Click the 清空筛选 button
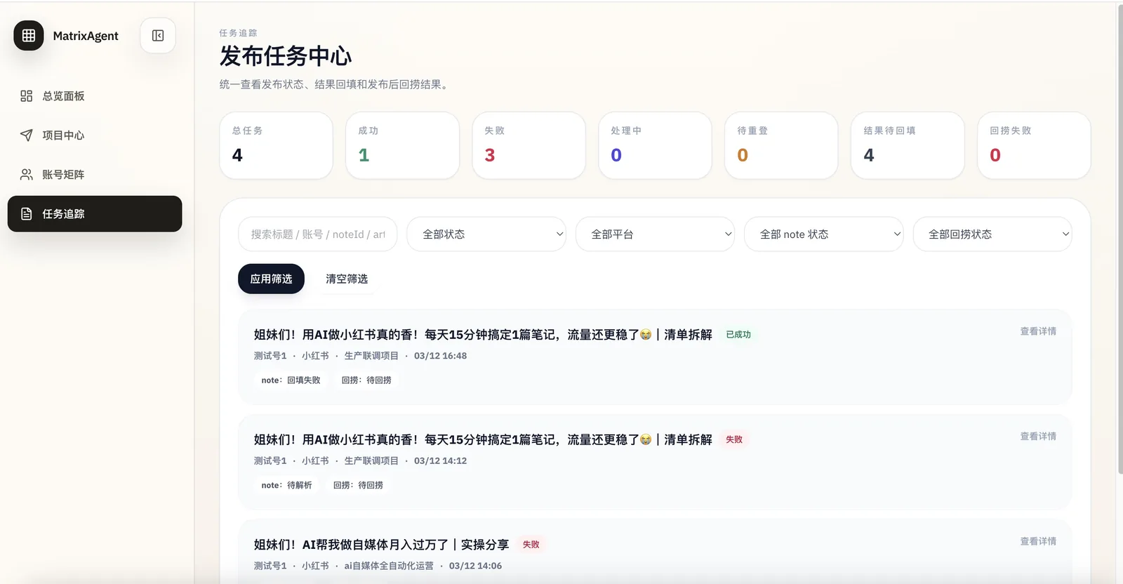The width and height of the screenshot is (1123, 584). pos(347,279)
